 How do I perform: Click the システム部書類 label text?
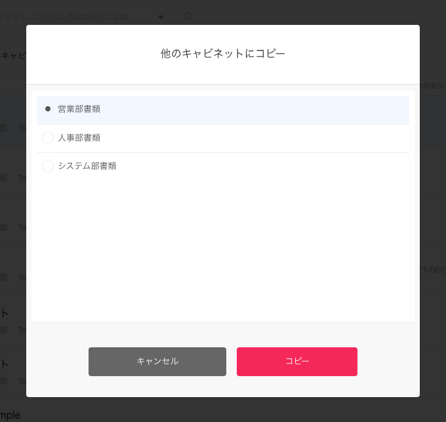tap(87, 166)
